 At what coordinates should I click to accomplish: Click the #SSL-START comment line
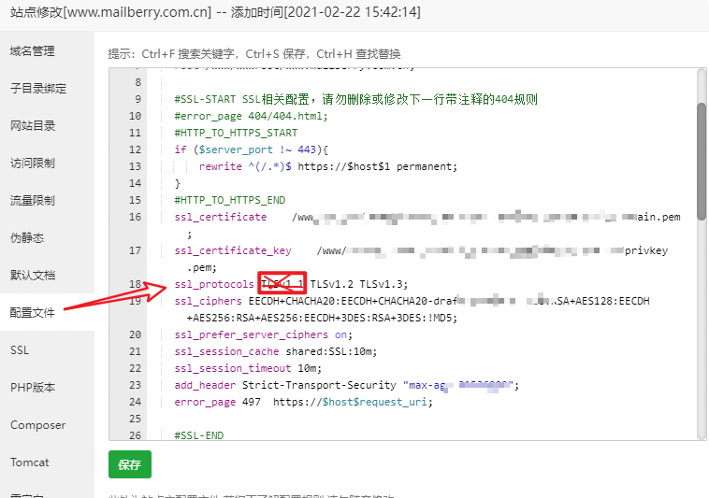tap(355, 99)
